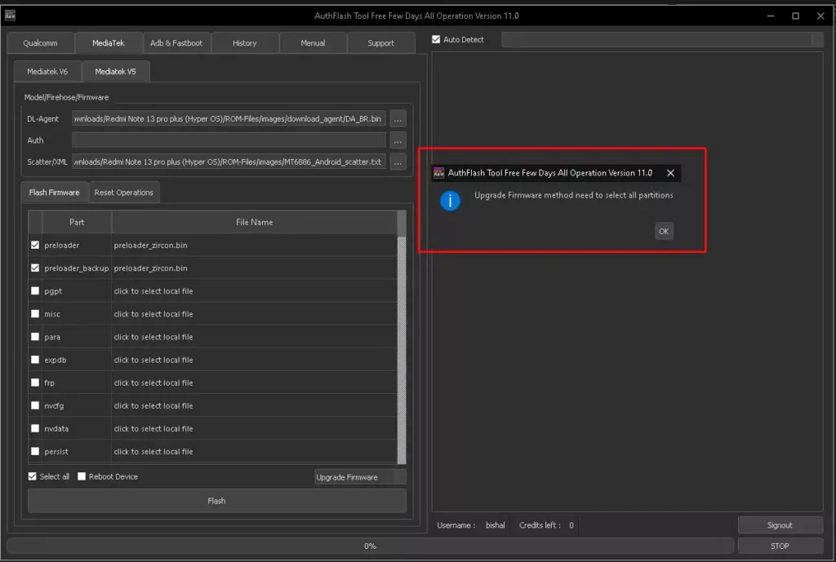Image resolution: width=836 pixels, height=562 pixels.
Task: Click the DL-Agent browse button
Action: [398, 118]
